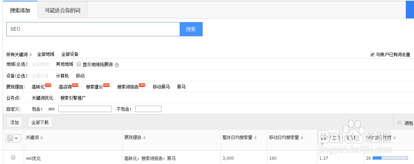
Task: Filter by 高转化 reason
Action: pos(38,87)
